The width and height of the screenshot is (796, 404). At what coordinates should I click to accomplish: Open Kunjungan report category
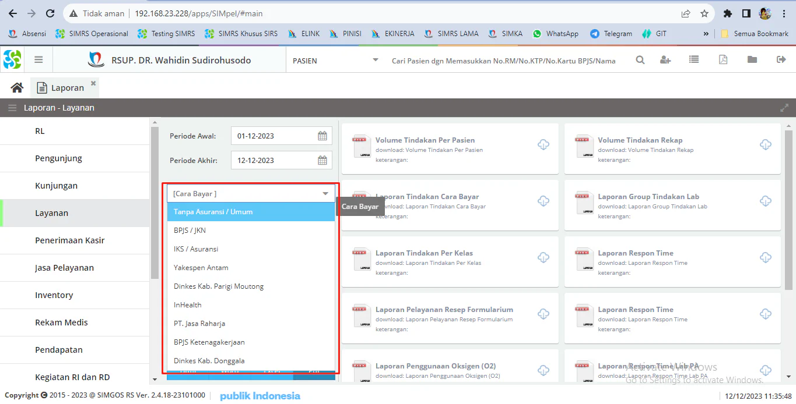pyautogui.click(x=75, y=186)
